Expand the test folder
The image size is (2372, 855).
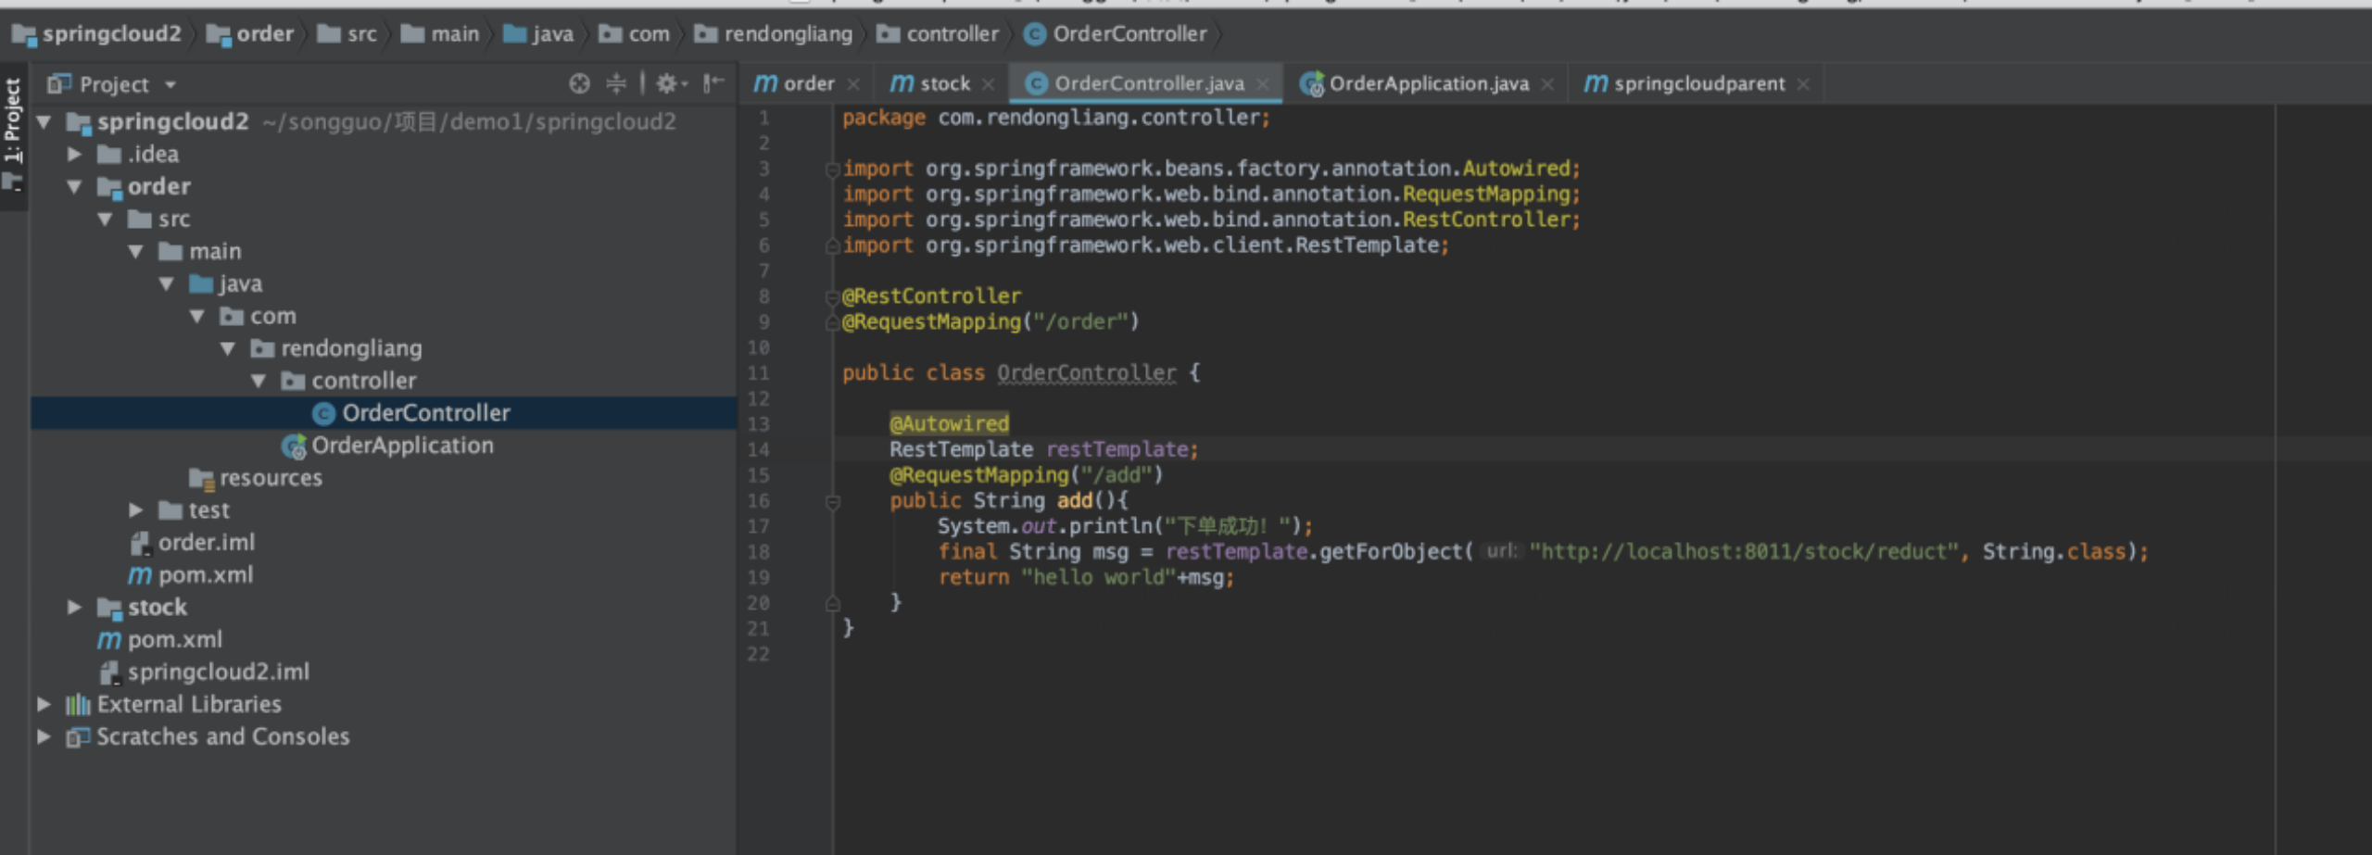click(136, 510)
